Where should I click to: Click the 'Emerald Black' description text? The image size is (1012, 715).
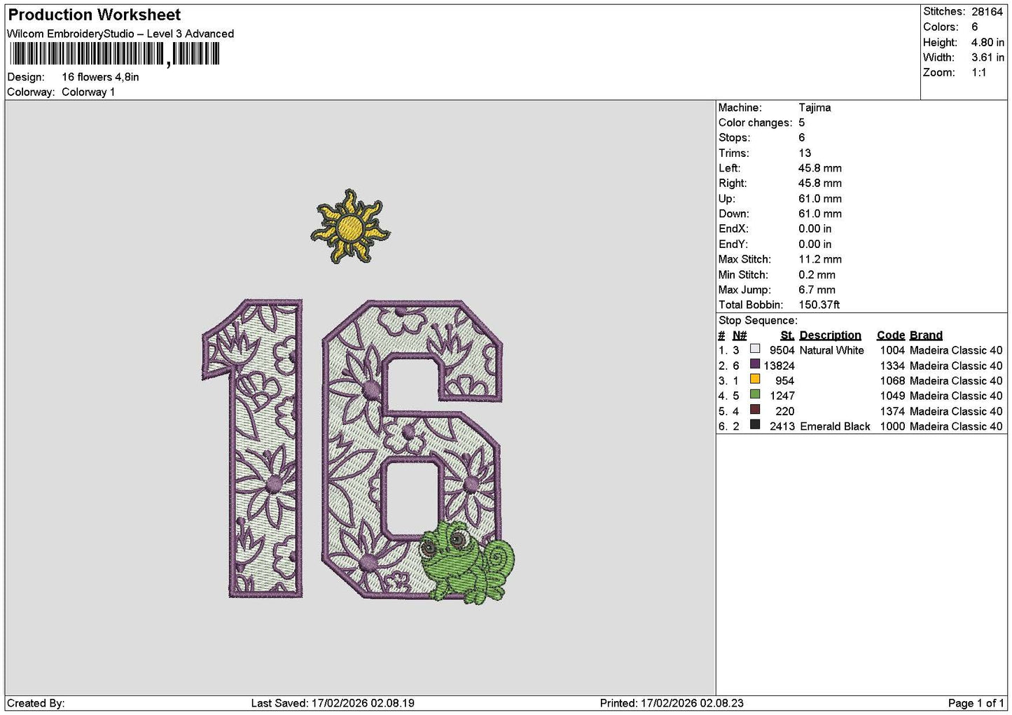(x=835, y=426)
